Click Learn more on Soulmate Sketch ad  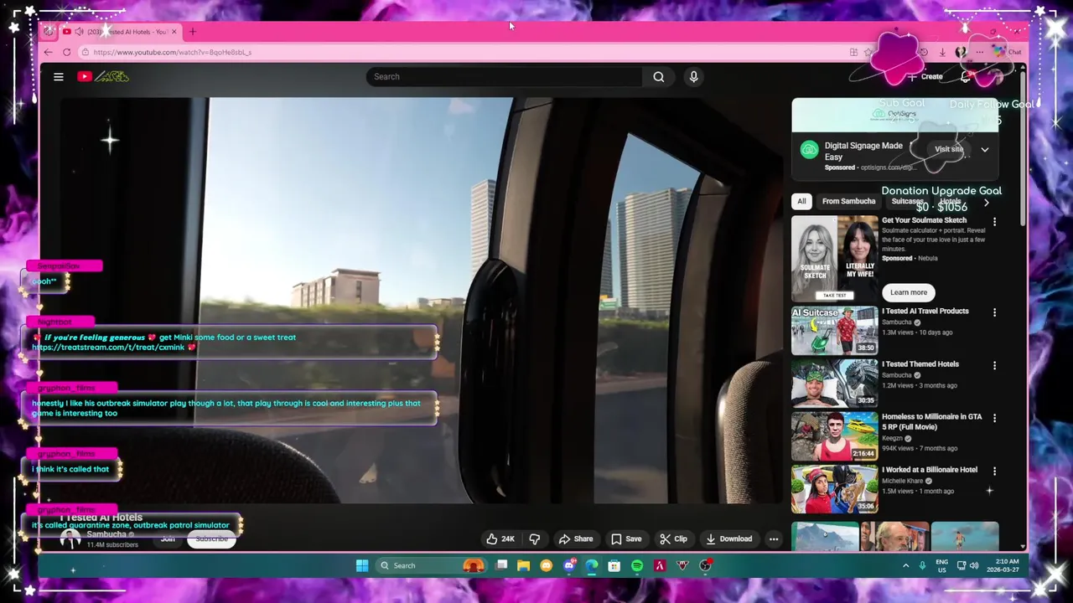909,292
